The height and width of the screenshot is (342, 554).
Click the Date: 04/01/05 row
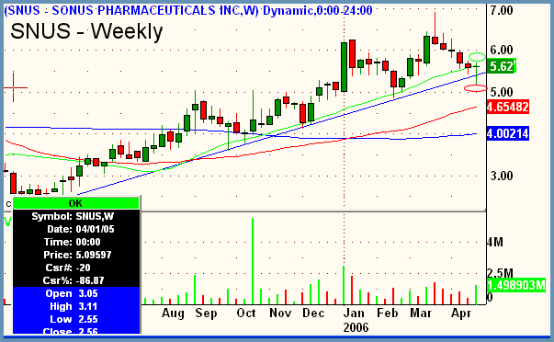tap(76, 229)
